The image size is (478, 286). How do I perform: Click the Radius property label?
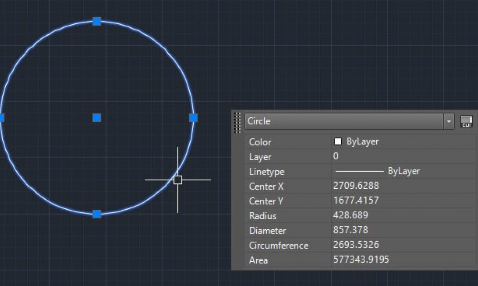pos(262,216)
